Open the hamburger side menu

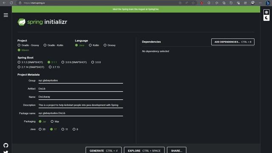coord(6,15)
